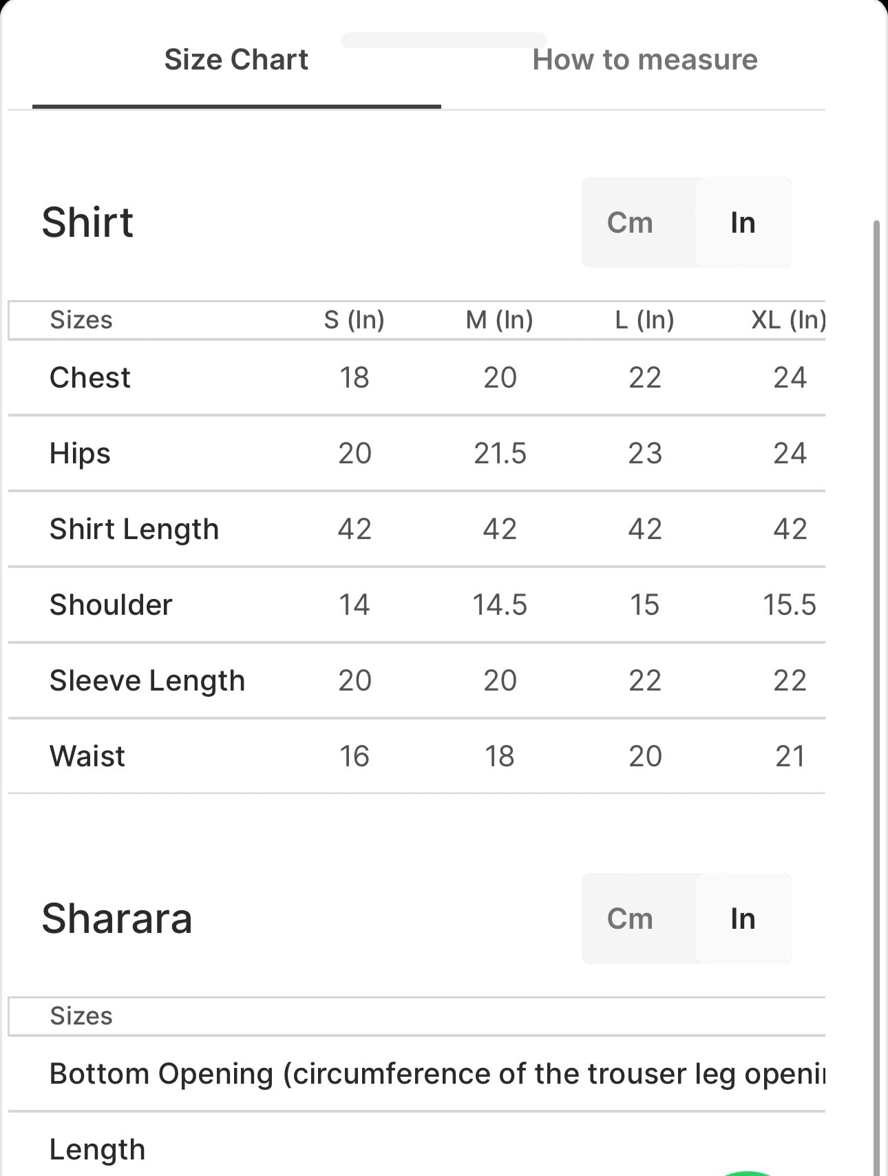This screenshot has width=888, height=1176.
Task: Switch to the Size Chart tab
Action: [x=236, y=60]
